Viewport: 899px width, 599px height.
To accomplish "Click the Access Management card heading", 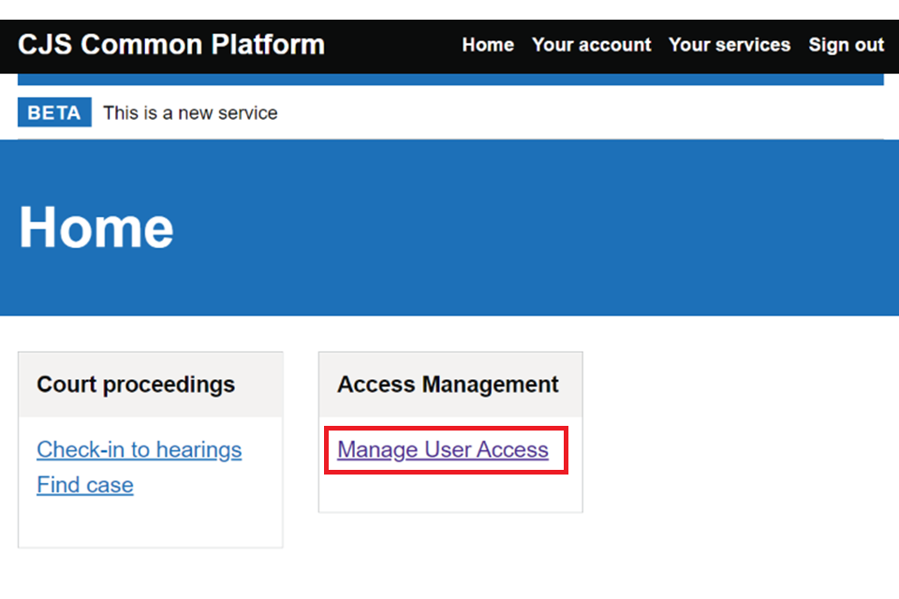I will click(x=448, y=385).
